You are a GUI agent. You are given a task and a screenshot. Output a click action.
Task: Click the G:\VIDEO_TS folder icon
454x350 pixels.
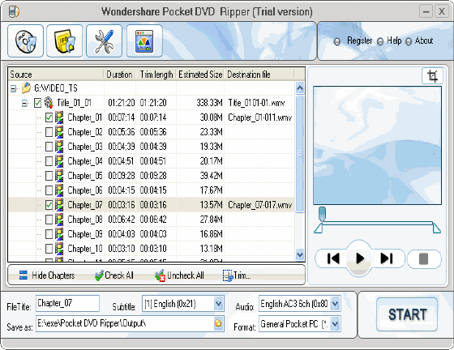point(26,88)
